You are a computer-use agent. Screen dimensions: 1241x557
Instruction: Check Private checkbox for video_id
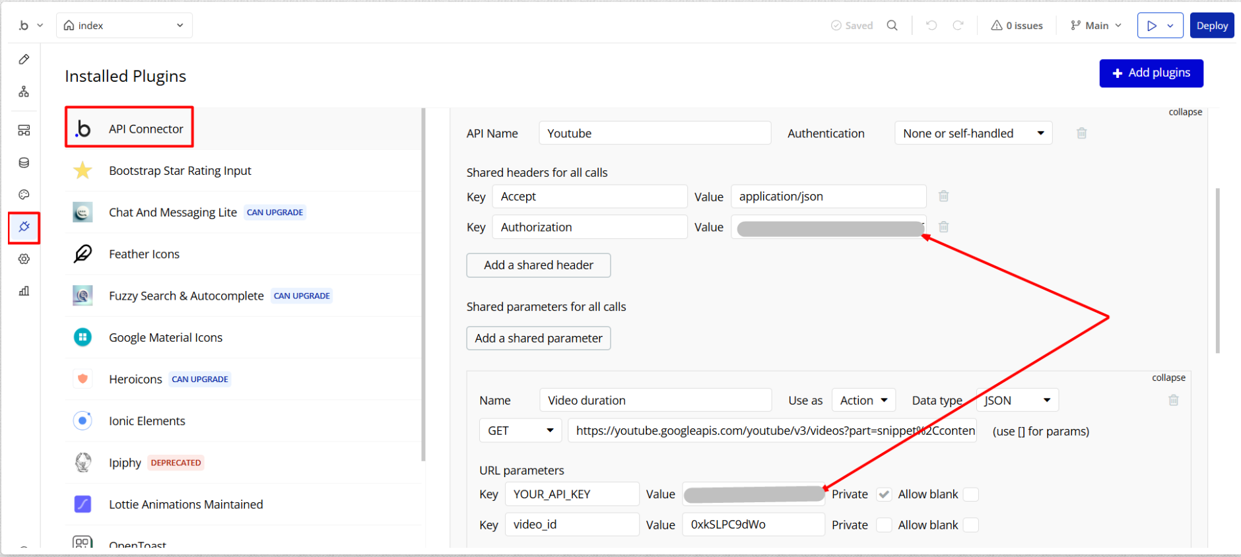[x=884, y=525]
